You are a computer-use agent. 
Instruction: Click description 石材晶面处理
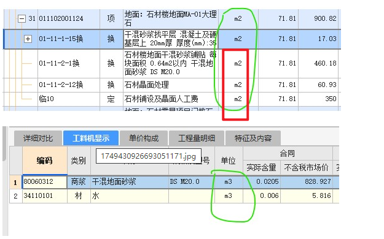pos(146,85)
